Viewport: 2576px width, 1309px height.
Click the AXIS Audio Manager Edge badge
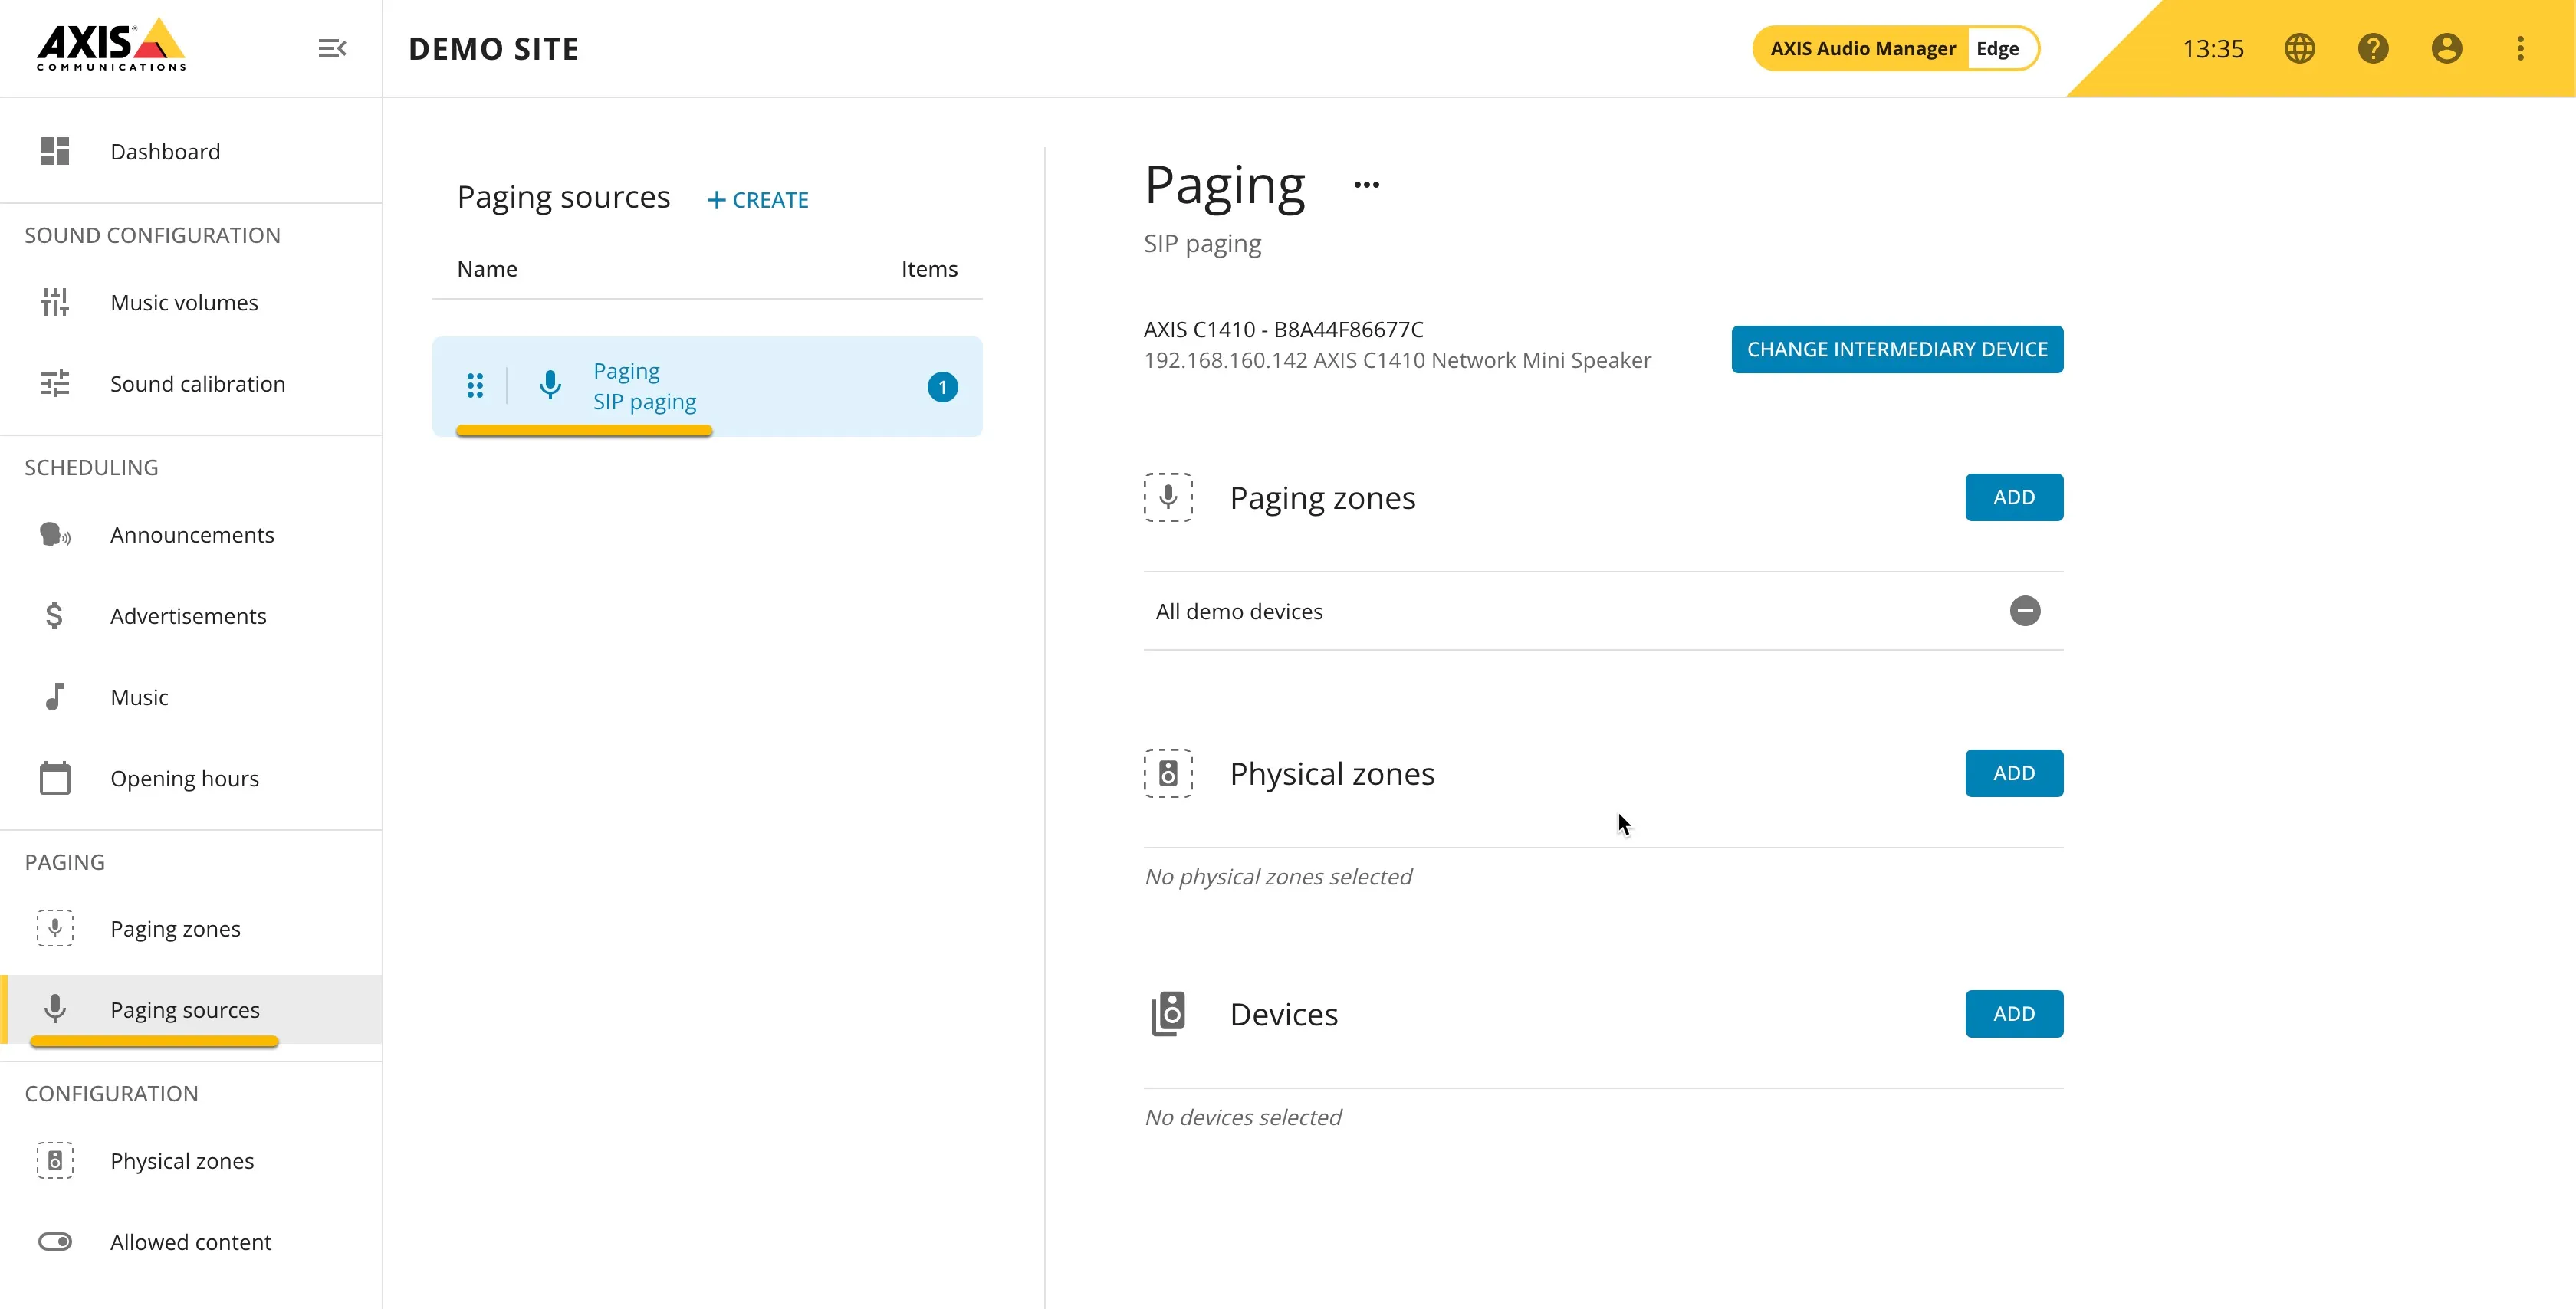pos(1895,48)
